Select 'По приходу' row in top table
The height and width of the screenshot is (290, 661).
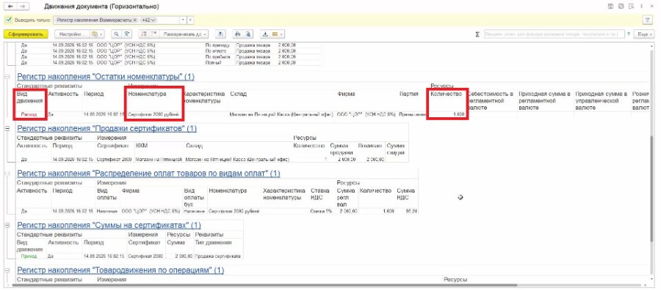218,45
